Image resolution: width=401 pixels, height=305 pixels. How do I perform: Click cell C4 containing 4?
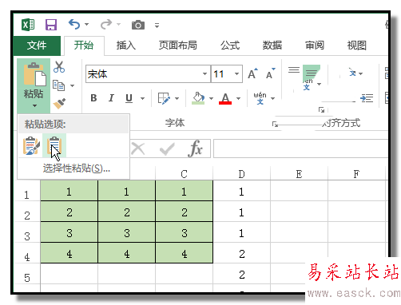pos(185,254)
